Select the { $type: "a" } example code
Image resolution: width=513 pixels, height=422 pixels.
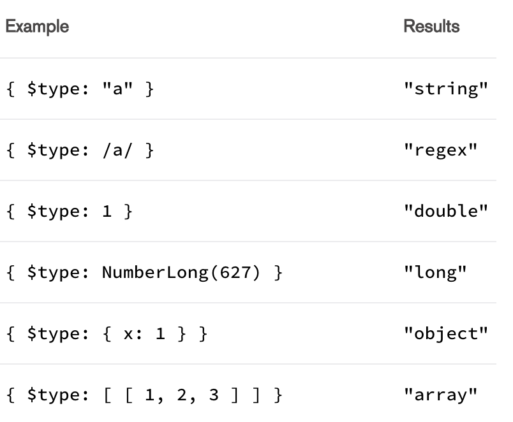[x=79, y=89]
